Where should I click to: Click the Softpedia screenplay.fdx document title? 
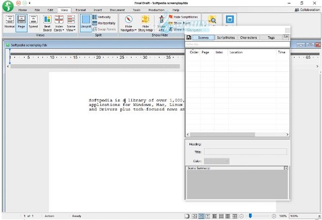click(x=29, y=45)
